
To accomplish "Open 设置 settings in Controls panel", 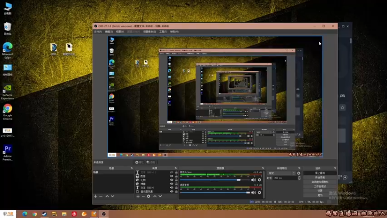I will [320, 191].
